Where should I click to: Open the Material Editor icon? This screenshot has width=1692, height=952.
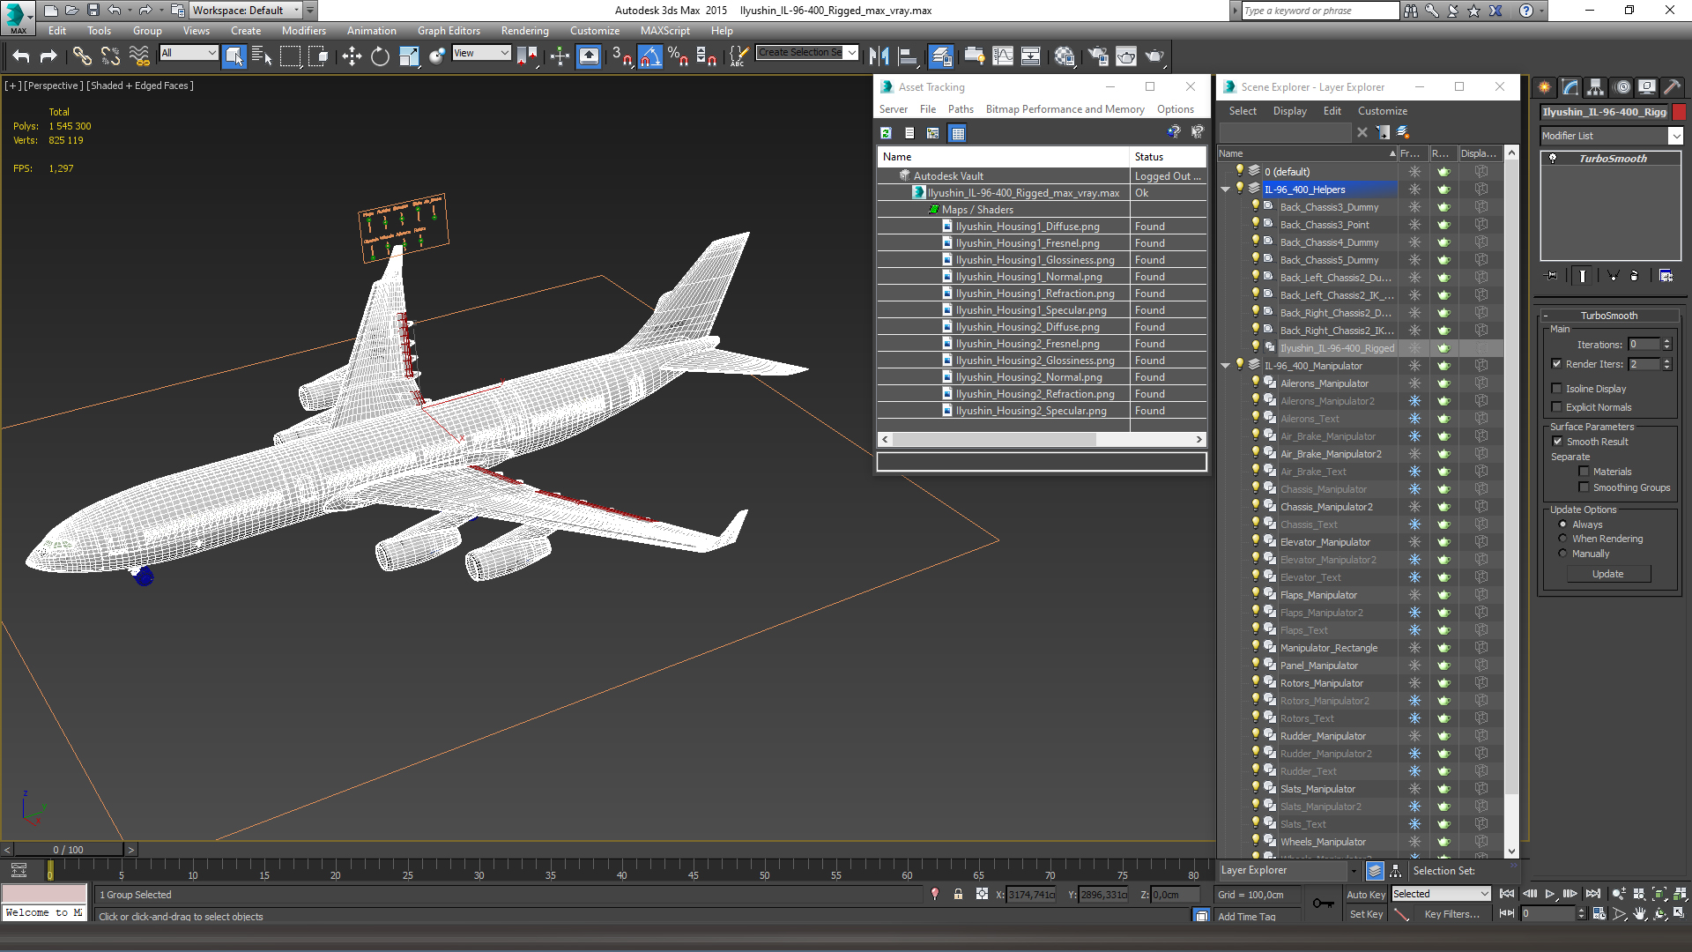[1065, 56]
